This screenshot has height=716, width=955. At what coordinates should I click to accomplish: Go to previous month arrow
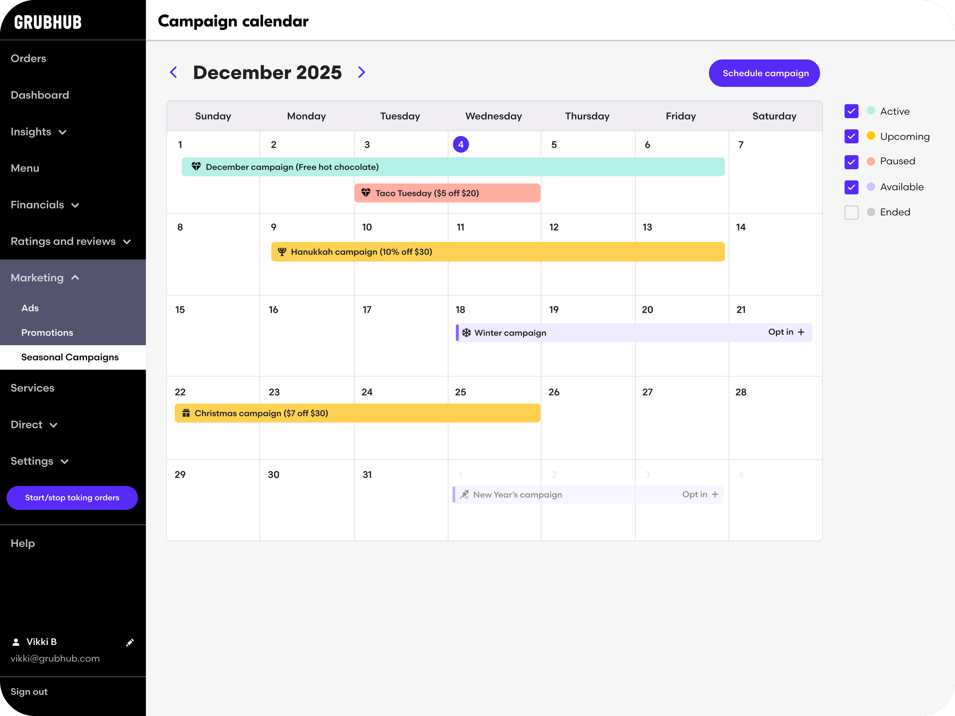[173, 73]
